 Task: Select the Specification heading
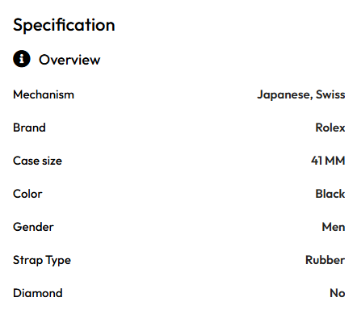(64, 25)
